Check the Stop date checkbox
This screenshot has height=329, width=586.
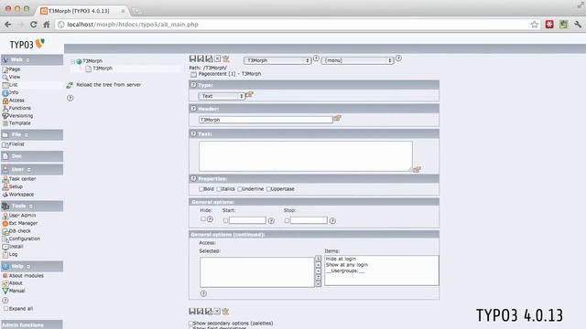[x=287, y=221]
